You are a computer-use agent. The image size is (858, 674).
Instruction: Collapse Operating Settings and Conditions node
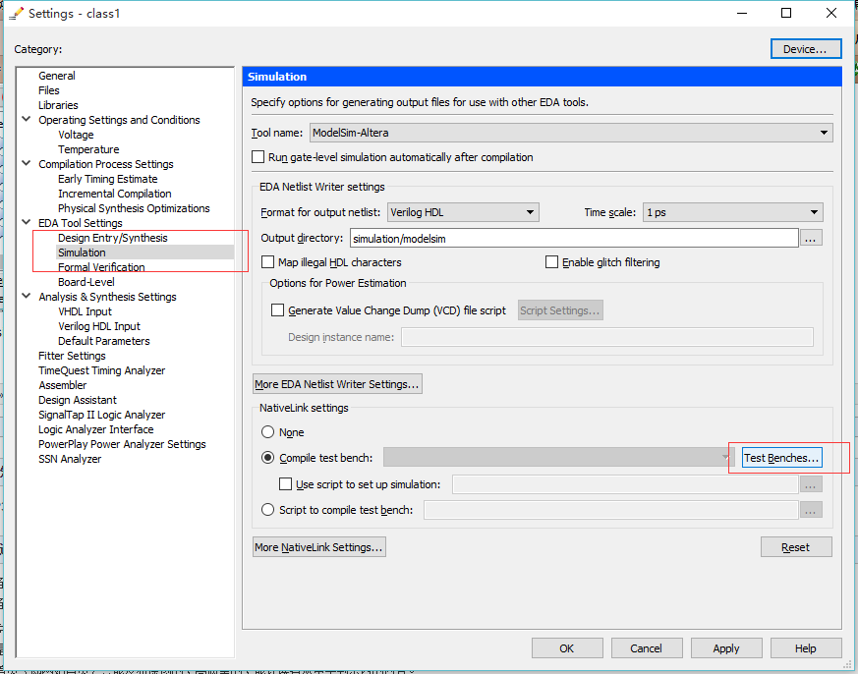27,119
